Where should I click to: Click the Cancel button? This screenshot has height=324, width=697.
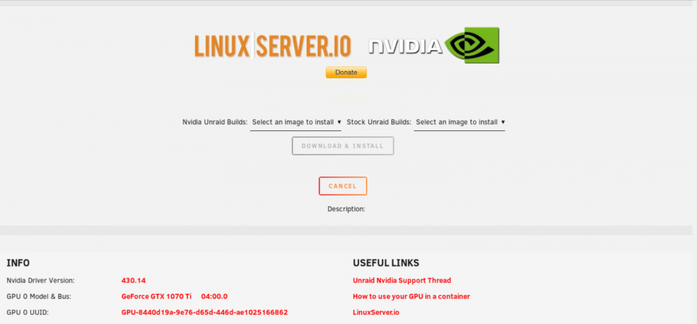343,186
